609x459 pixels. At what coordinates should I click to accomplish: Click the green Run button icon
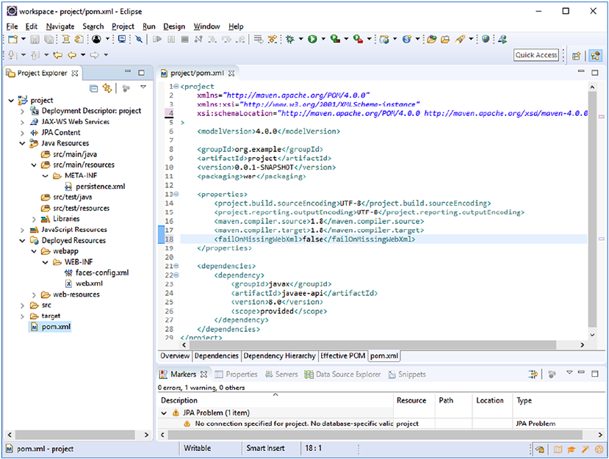click(312, 39)
